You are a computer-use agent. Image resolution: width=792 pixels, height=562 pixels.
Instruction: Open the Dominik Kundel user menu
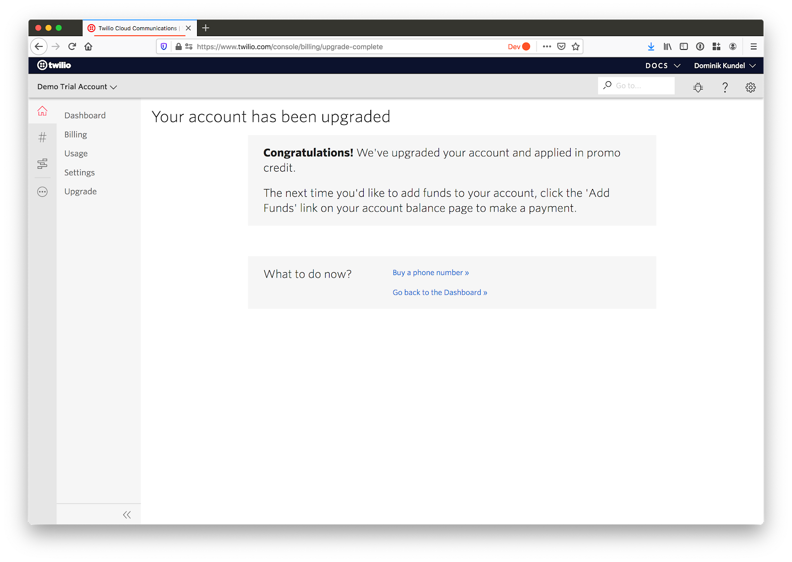(725, 66)
